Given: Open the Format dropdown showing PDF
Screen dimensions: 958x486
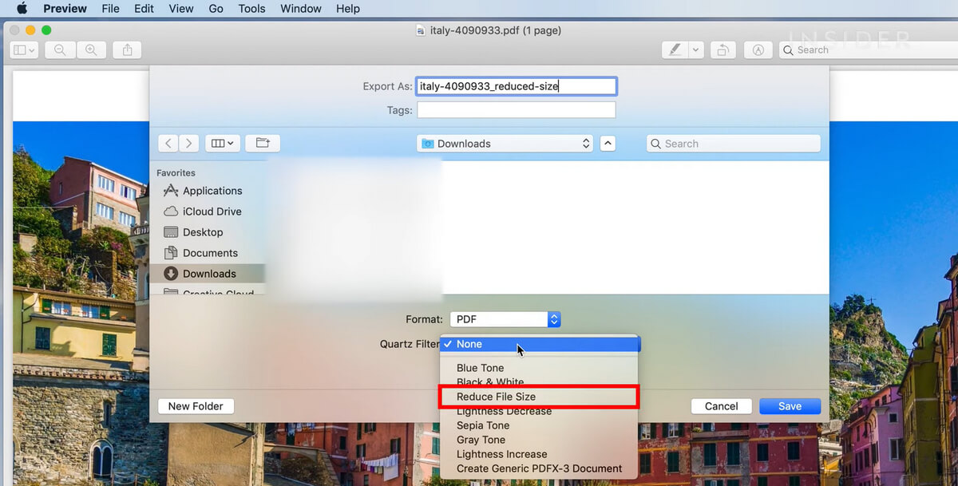Looking at the screenshot, I should point(504,319).
